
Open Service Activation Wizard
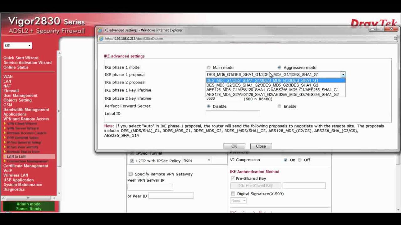point(28,62)
